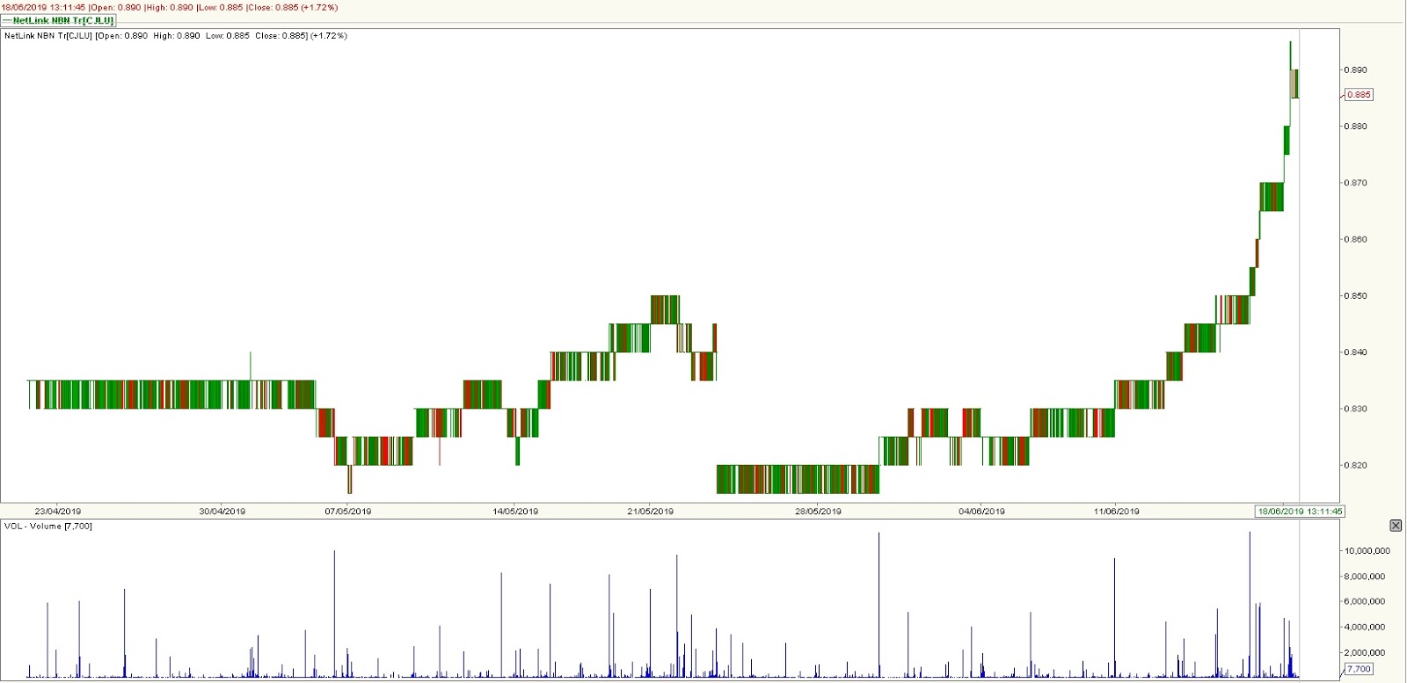This screenshot has width=1407, height=683.
Task: Click the 4,000,000 volume axis label
Action: click(x=1365, y=628)
